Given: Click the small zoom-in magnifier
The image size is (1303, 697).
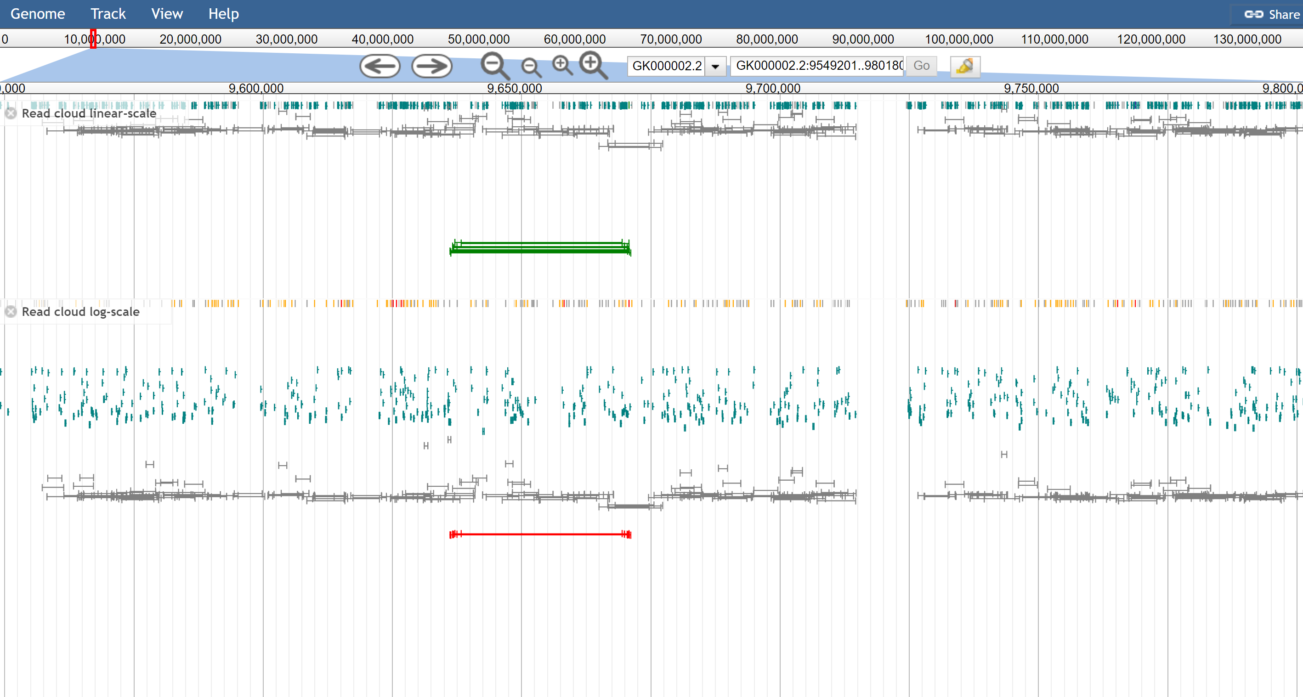Looking at the screenshot, I should point(562,65).
